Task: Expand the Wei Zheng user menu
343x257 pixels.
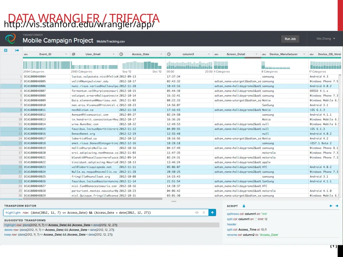Action: pyautogui.click(x=326, y=39)
